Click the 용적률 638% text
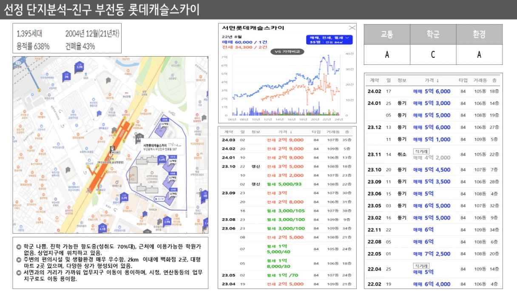 pyautogui.click(x=33, y=46)
